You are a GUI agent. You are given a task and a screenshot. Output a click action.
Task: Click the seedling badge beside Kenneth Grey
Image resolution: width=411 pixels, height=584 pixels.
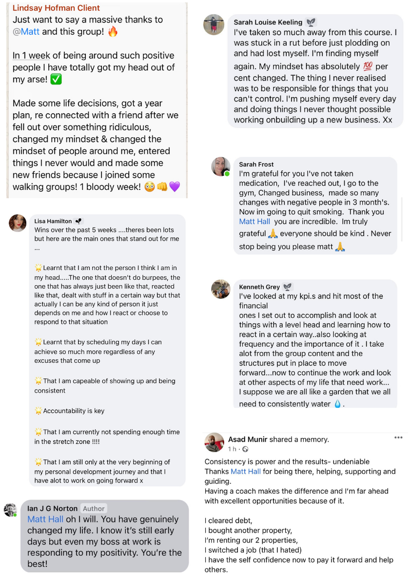click(287, 287)
